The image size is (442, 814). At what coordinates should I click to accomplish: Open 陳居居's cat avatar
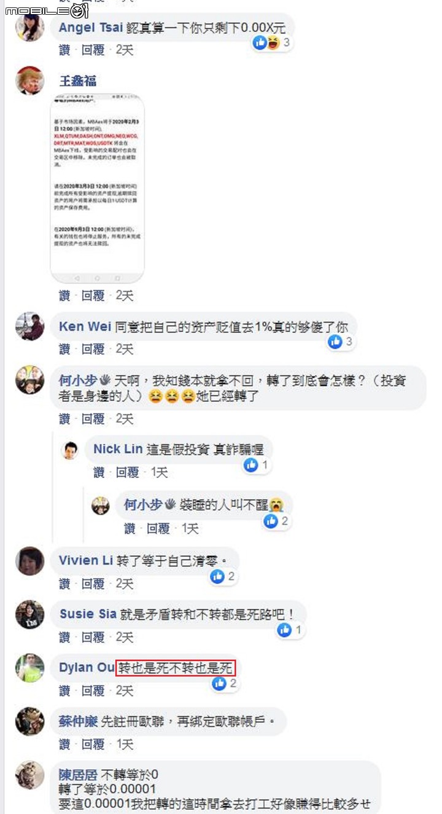[29, 775]
